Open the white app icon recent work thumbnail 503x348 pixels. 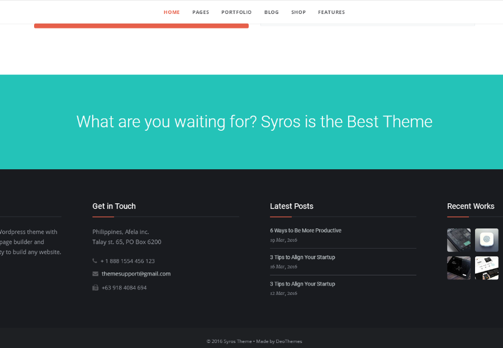pyautogui.click(x=487, y=240)
